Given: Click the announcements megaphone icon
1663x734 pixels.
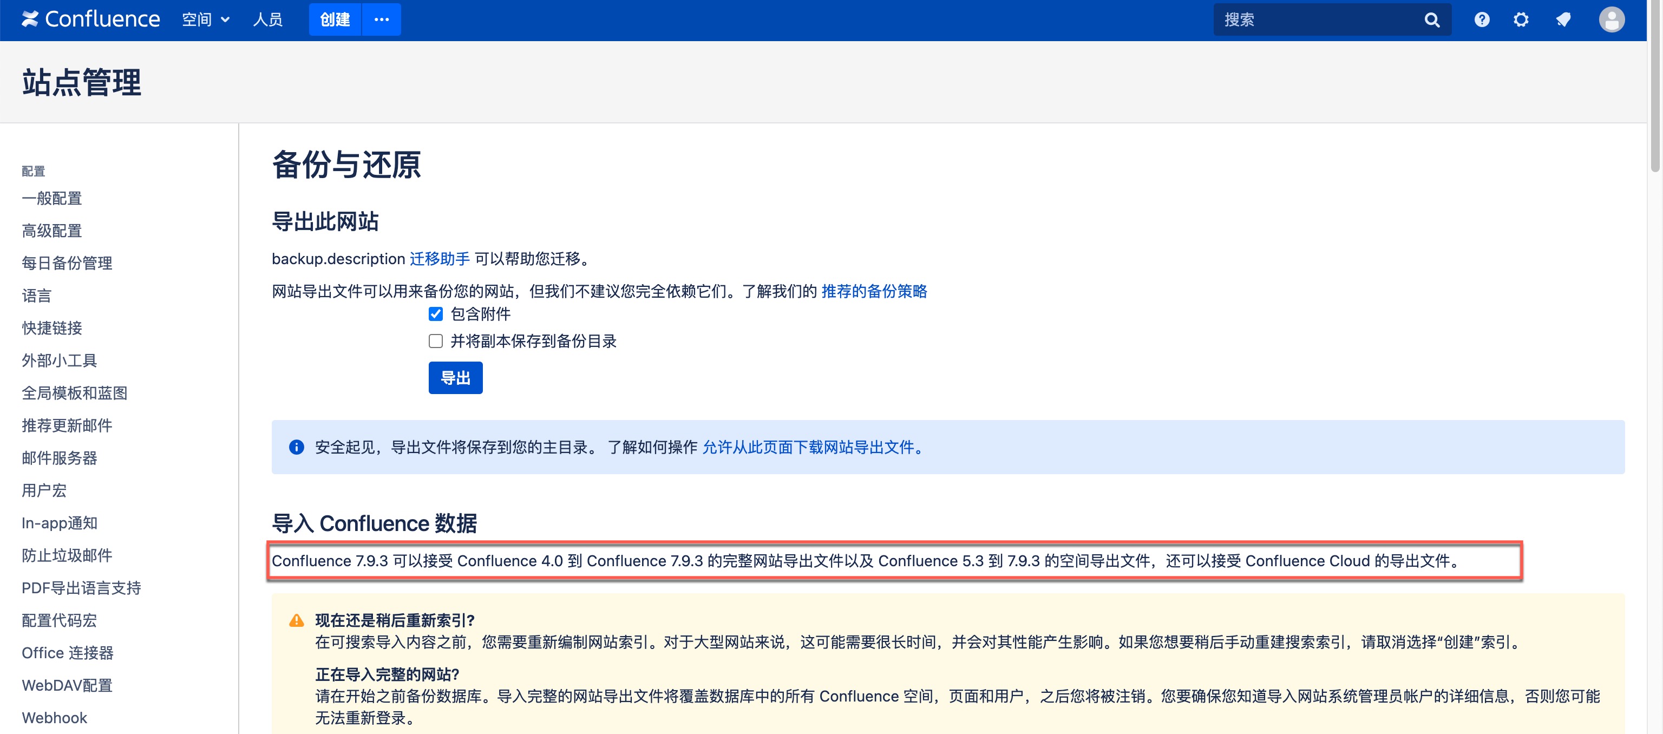Looking at the screenshot, I should click(1563, 19).
